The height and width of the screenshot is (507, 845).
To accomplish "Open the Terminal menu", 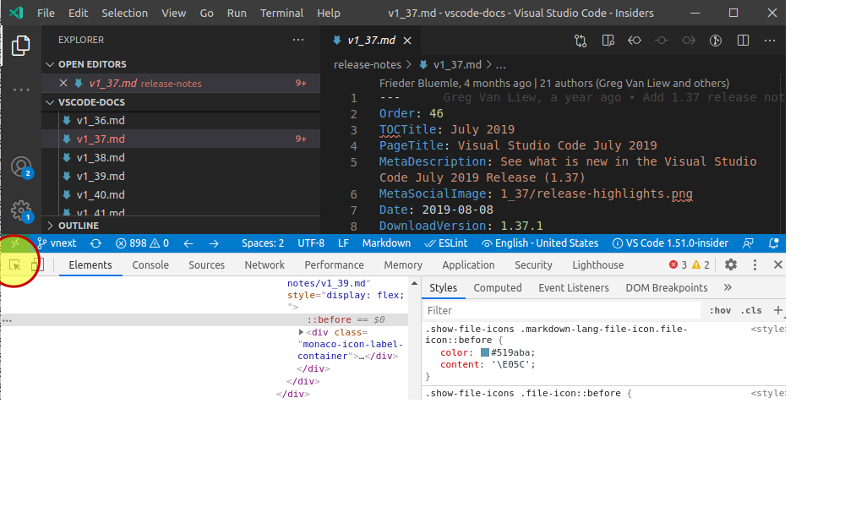I will point(281,13).
